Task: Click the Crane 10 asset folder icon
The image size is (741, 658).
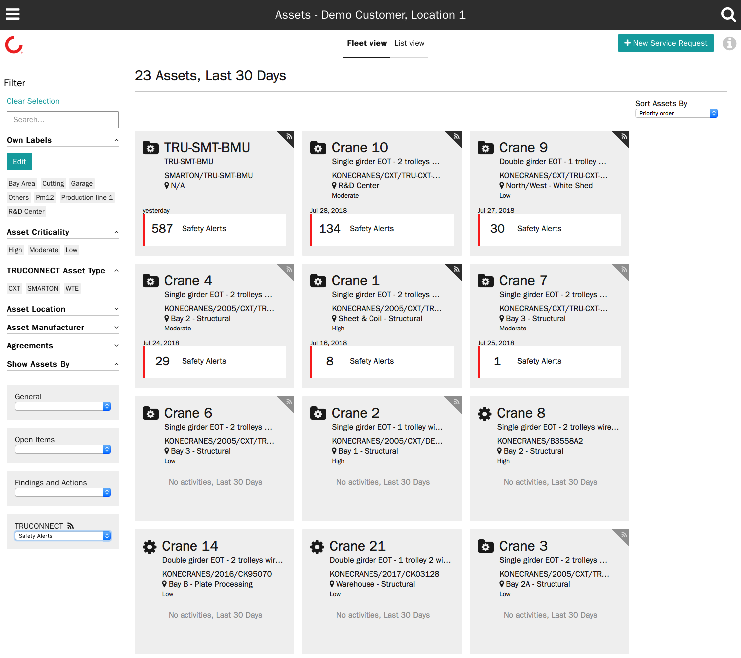Action: click(x=318, y=148)
